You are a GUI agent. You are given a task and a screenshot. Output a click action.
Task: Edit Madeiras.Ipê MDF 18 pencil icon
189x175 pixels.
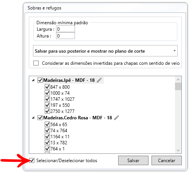point(99,80)
